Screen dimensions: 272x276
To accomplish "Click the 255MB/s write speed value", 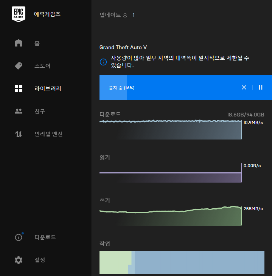I will (253, 209).
